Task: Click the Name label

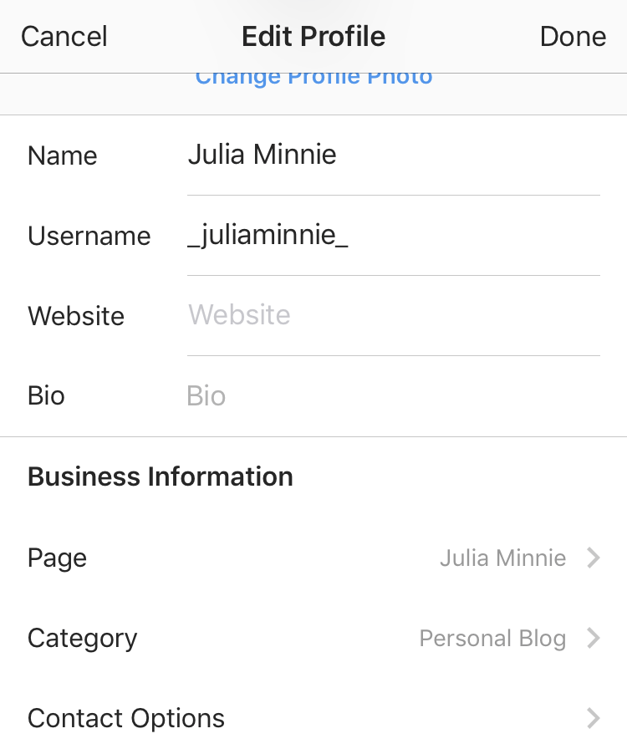Action: [63, 156]
